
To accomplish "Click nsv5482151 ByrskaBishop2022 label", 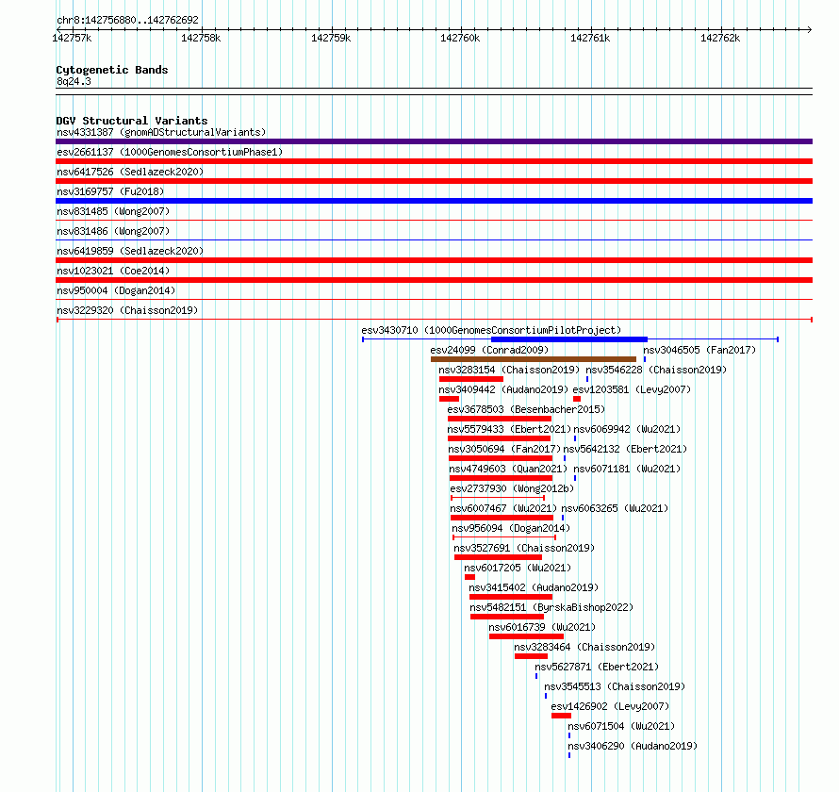I will pyautogui.click(x=551, y=607).
